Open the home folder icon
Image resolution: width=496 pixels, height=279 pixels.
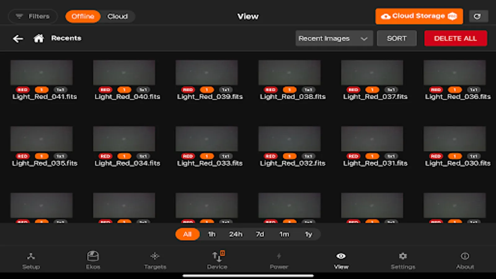pos(39,38)
